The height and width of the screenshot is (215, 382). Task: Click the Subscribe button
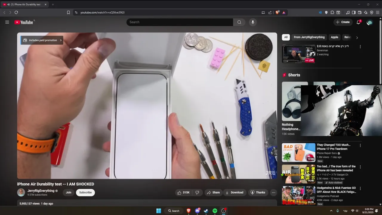[x=85, y=193]
